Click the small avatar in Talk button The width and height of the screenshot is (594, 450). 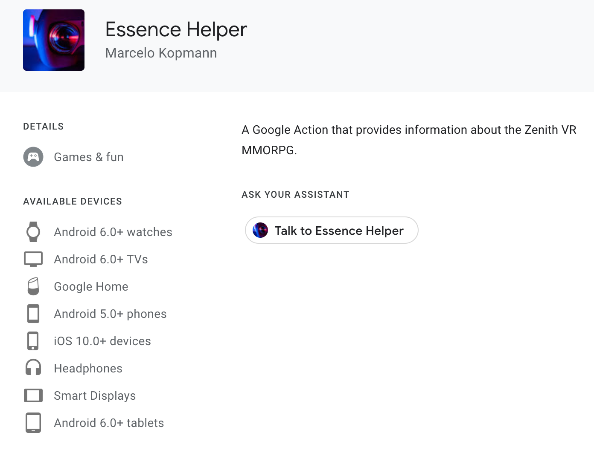(260, 231)
